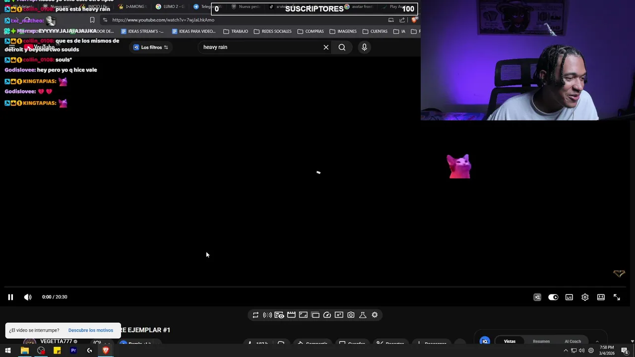Turn on subtitles in the player
The width and height of the screenshot is (635, 357).
[x=569, y=297]
